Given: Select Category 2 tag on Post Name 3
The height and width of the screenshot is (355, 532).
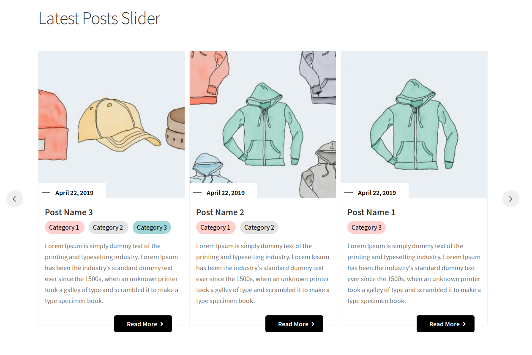Looking at the screenshot, I should coord(108,228).
